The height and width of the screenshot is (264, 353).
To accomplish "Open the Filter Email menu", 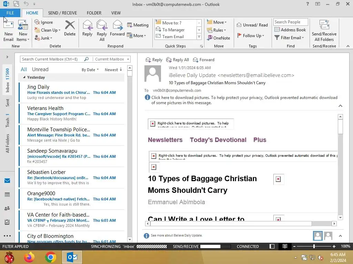I will pyautogui.click(x=289, y=38).
